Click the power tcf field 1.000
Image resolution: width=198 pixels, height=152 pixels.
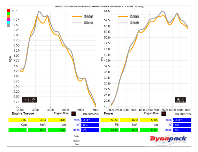[x=181, y=125]
